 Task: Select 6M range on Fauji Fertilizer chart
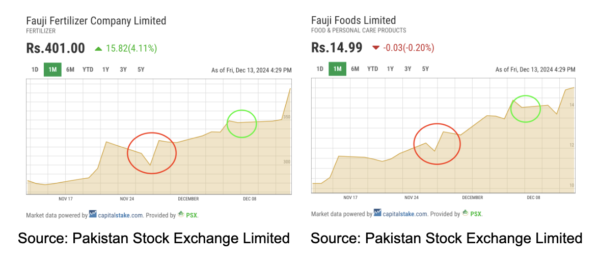70,70
